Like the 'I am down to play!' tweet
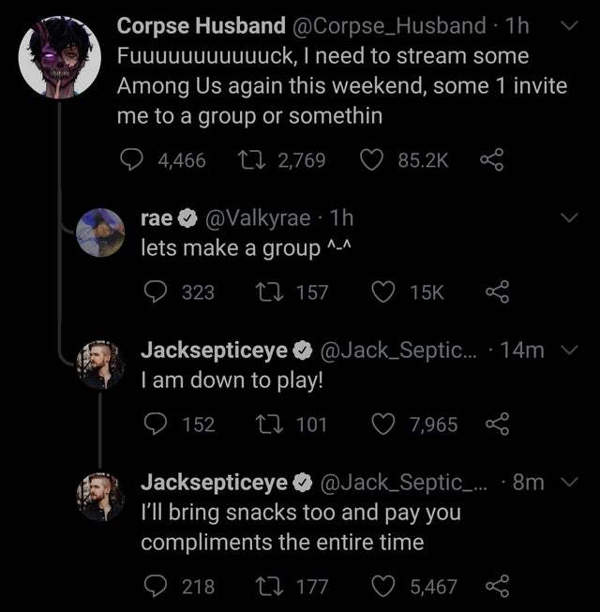This screenshot has height=612, width=600. click(385, 425)
